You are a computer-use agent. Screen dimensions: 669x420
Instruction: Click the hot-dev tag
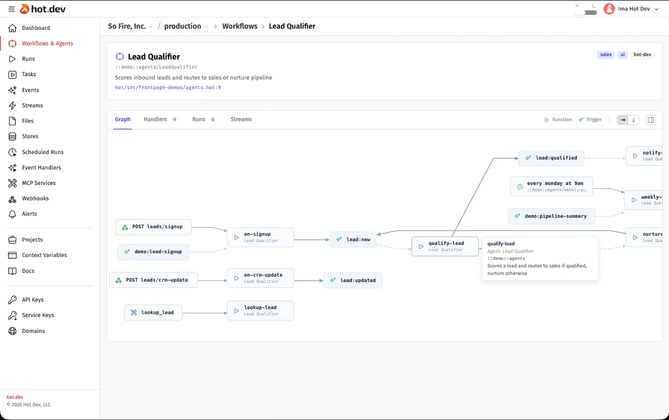tap(642, 55)
